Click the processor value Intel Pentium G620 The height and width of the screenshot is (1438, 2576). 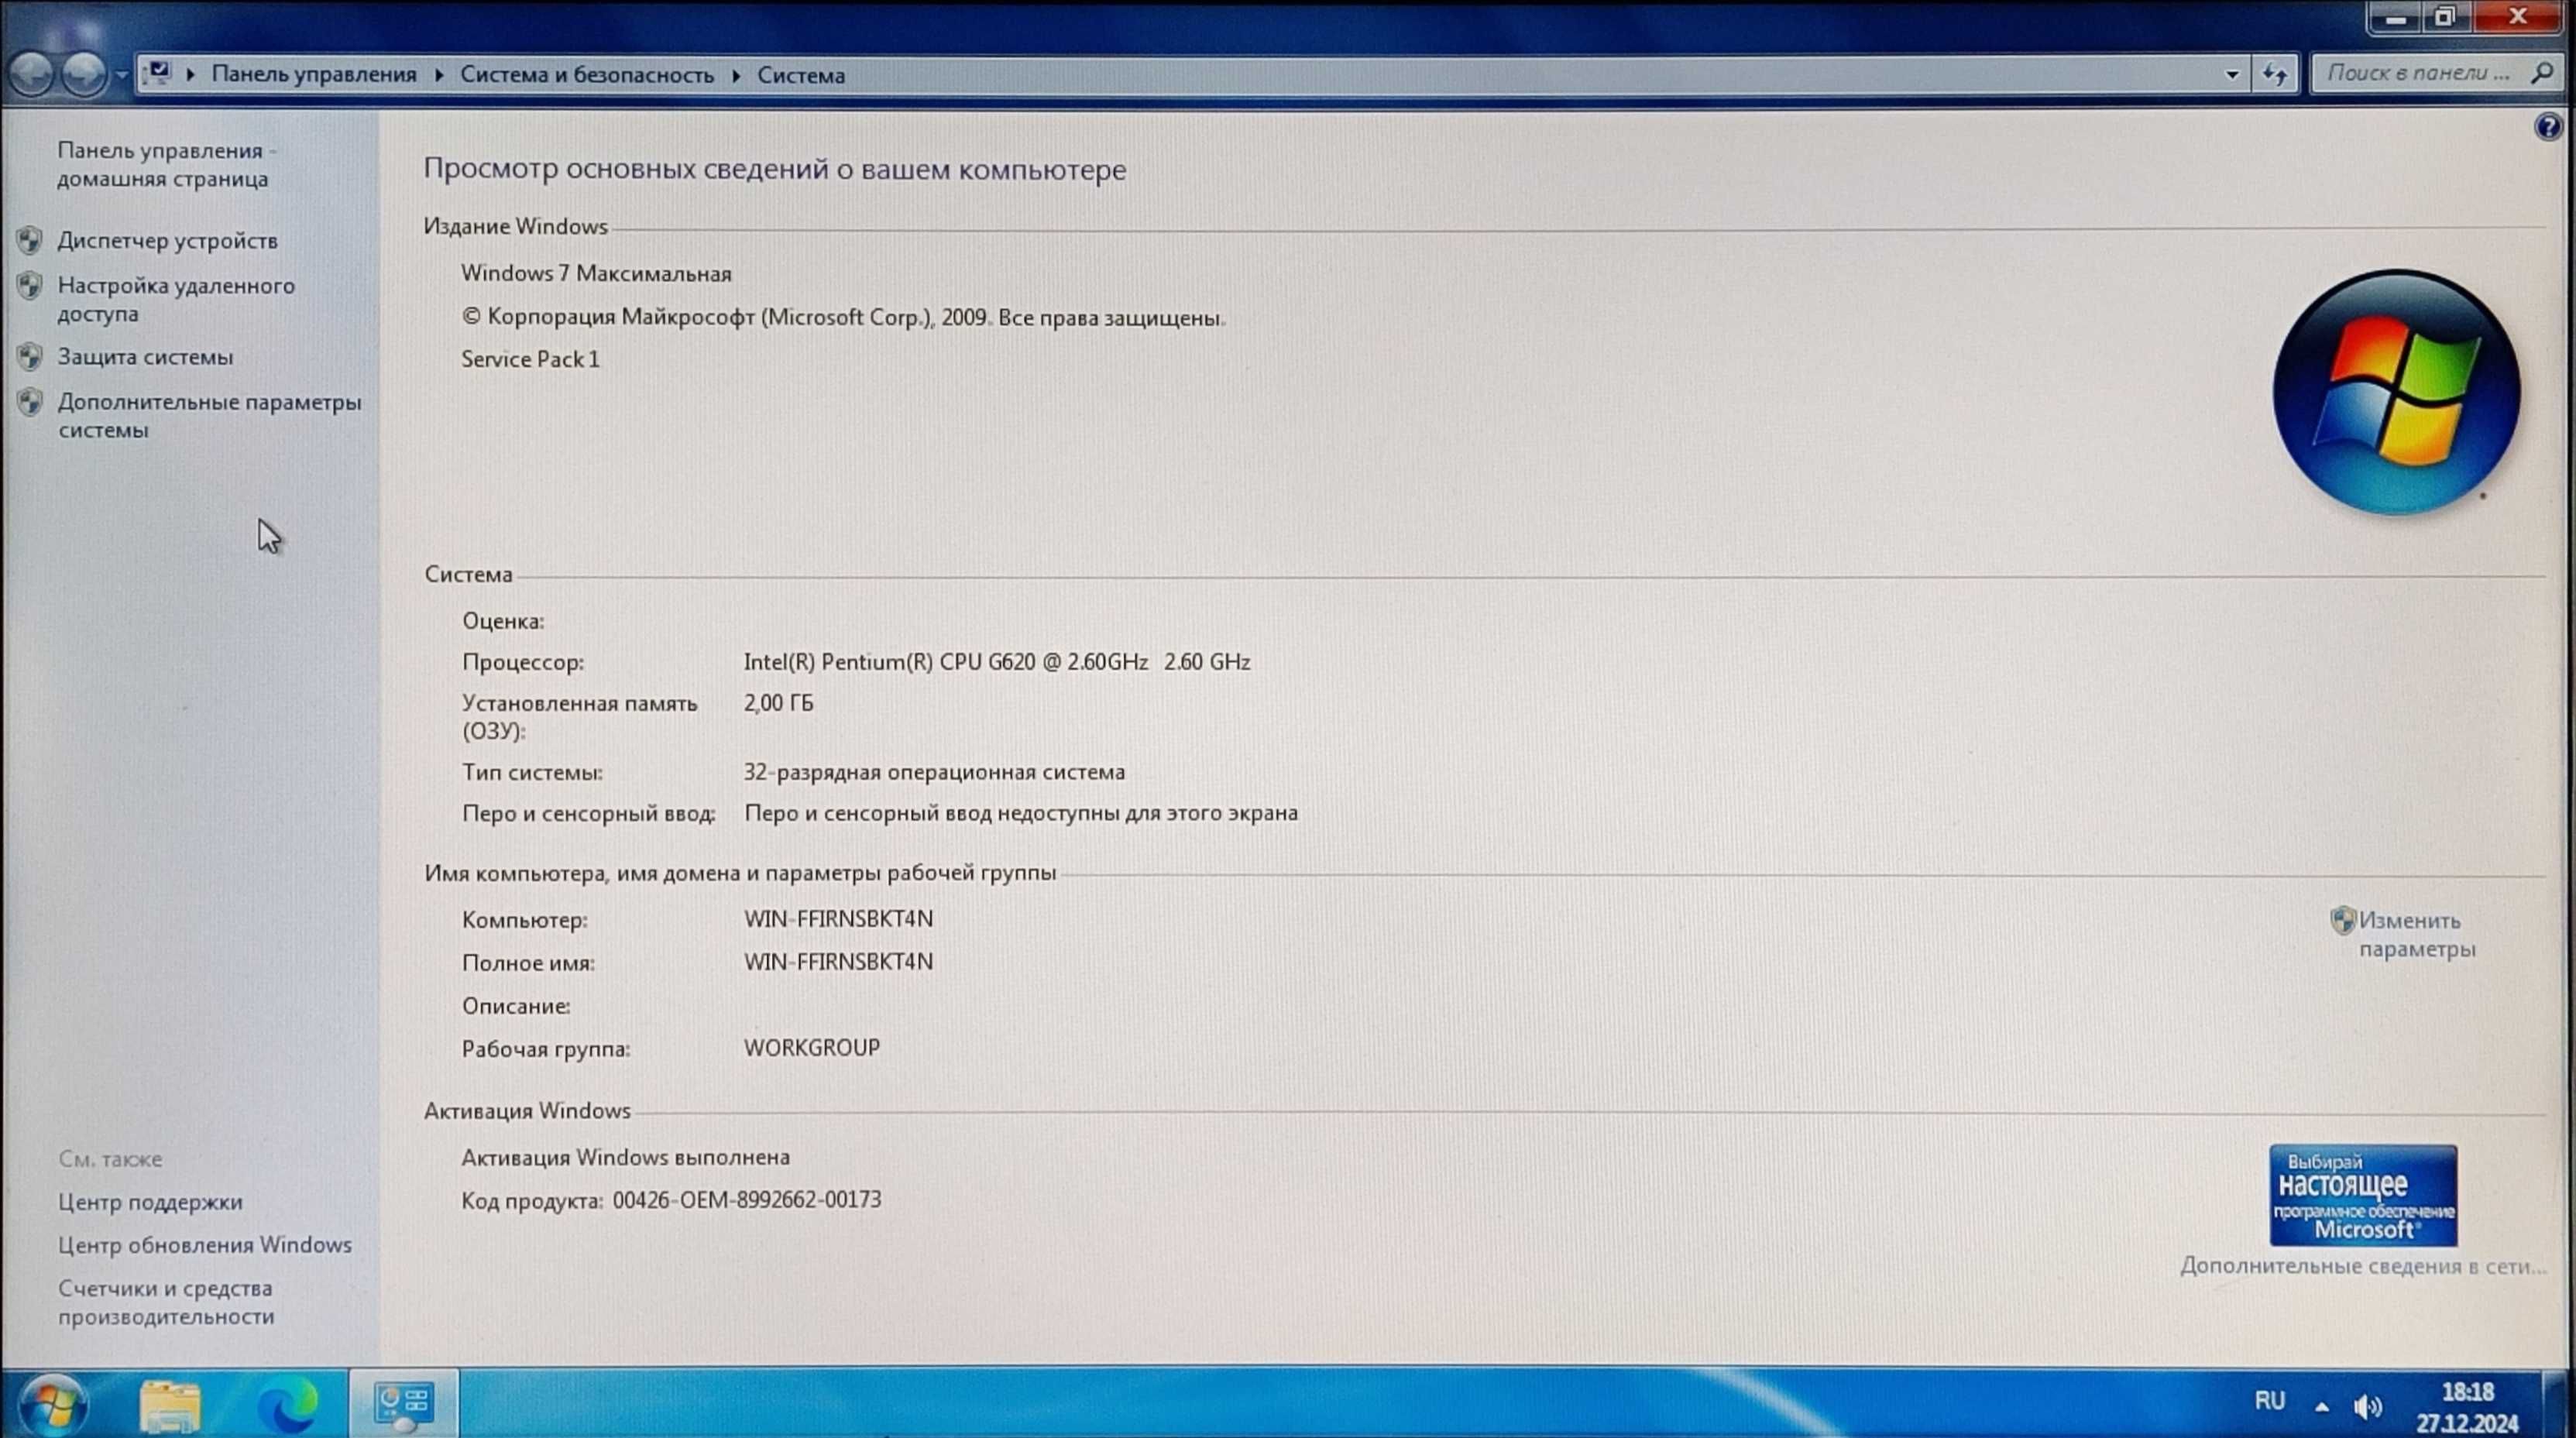996,662
